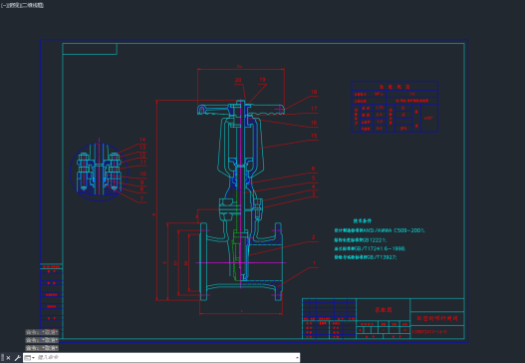Select part balloon number 1
This screenshot has width=525, height=363.
point(314,263)
